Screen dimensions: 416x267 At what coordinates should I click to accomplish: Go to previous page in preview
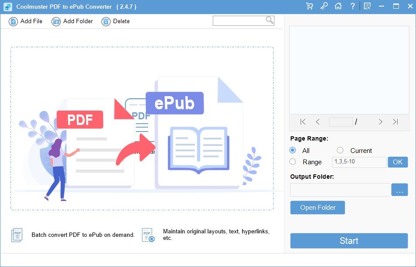318,122
